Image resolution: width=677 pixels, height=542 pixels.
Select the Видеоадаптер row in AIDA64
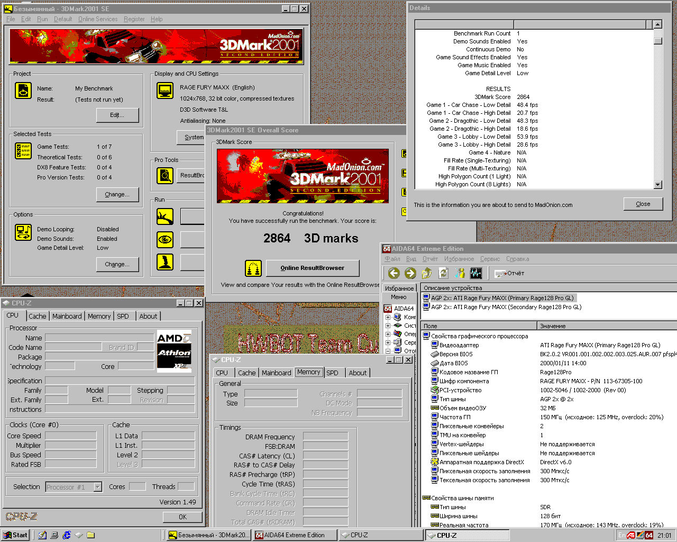(549, 345)
